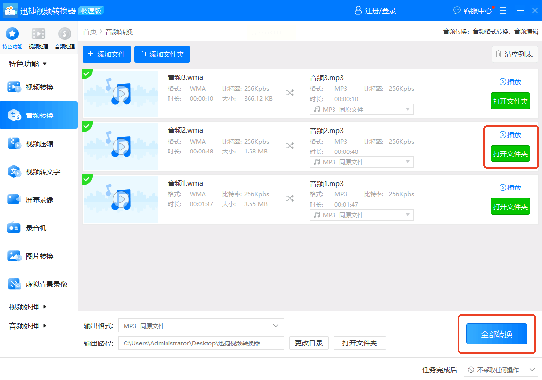Open 图片转换 sidebar tool
Viewport: 542px width, 380px height.
[39, 256]
